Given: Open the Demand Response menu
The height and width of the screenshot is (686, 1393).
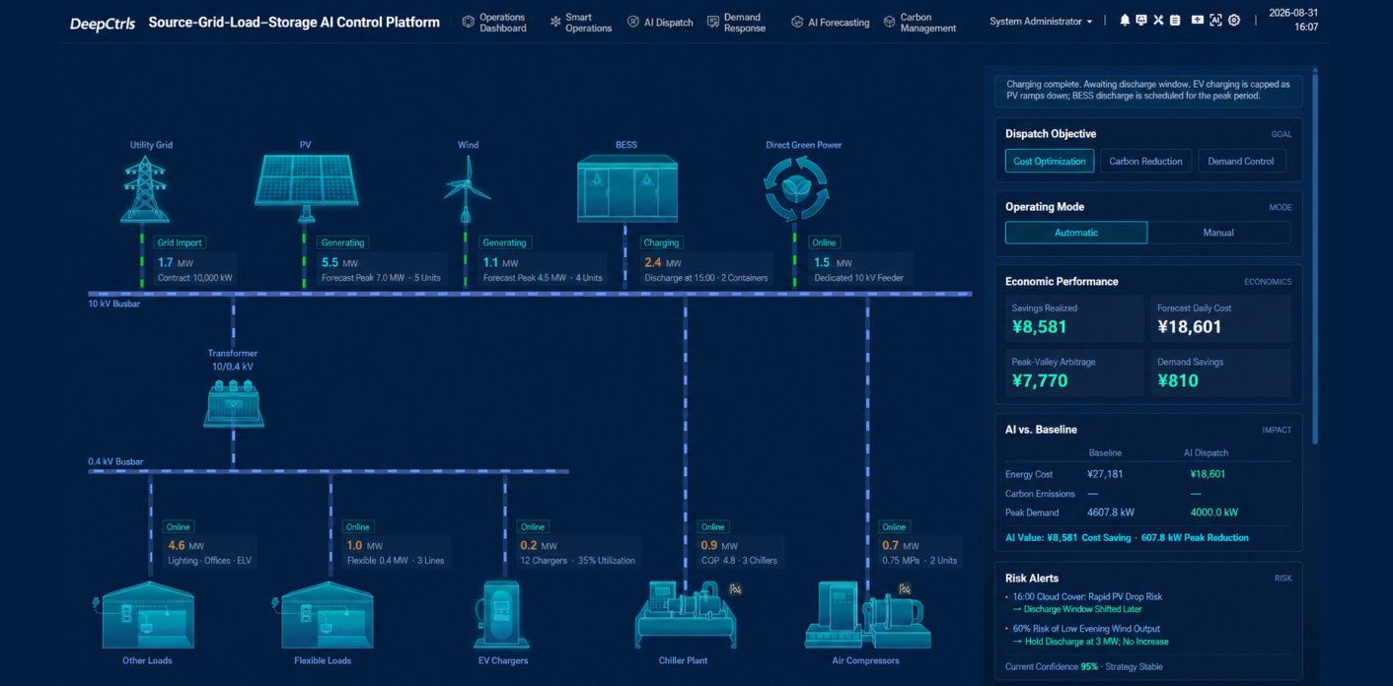Looking at the screenshot, I should click(x=736, y=23).
